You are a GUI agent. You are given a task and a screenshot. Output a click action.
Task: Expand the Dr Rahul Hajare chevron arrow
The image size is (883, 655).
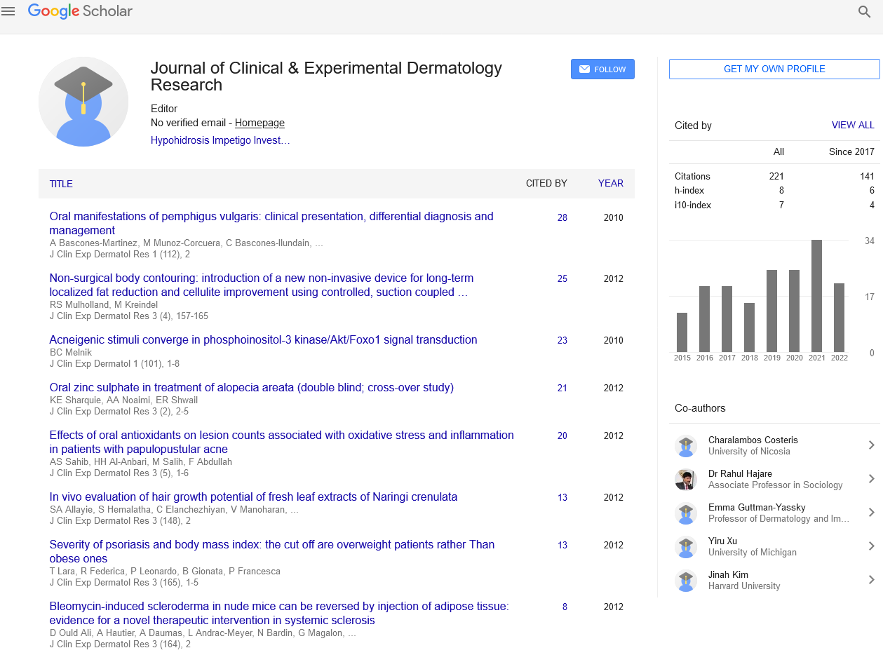[x=871, y=479]
